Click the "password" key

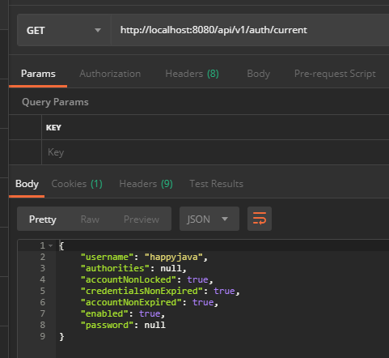107,325
